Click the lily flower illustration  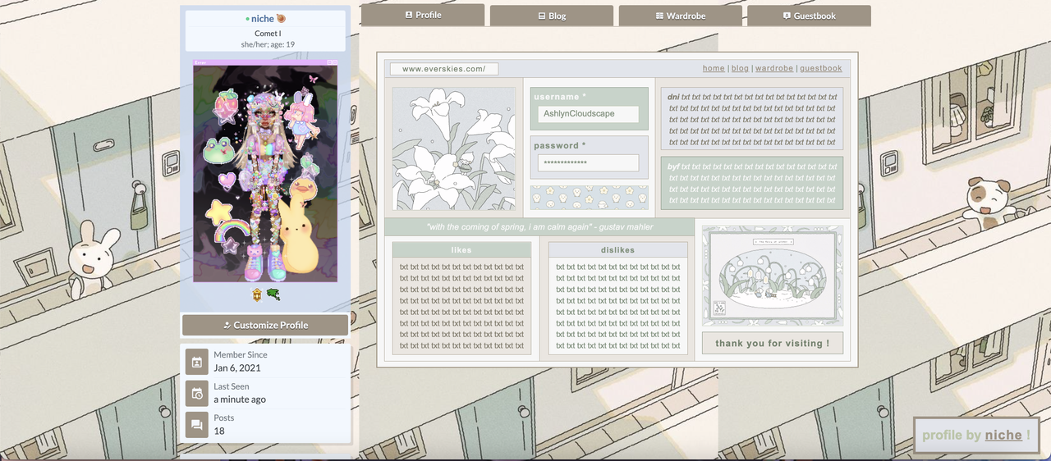(453, 148)
